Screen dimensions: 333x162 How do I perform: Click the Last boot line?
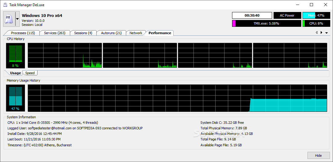[34, 139]
